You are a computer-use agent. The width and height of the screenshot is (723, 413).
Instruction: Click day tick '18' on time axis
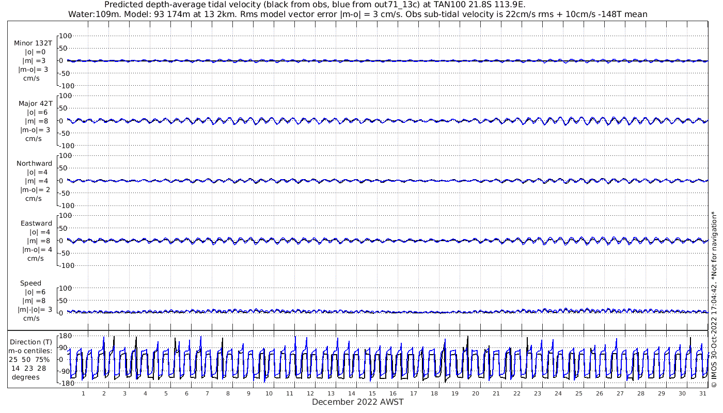coord(434,393)
